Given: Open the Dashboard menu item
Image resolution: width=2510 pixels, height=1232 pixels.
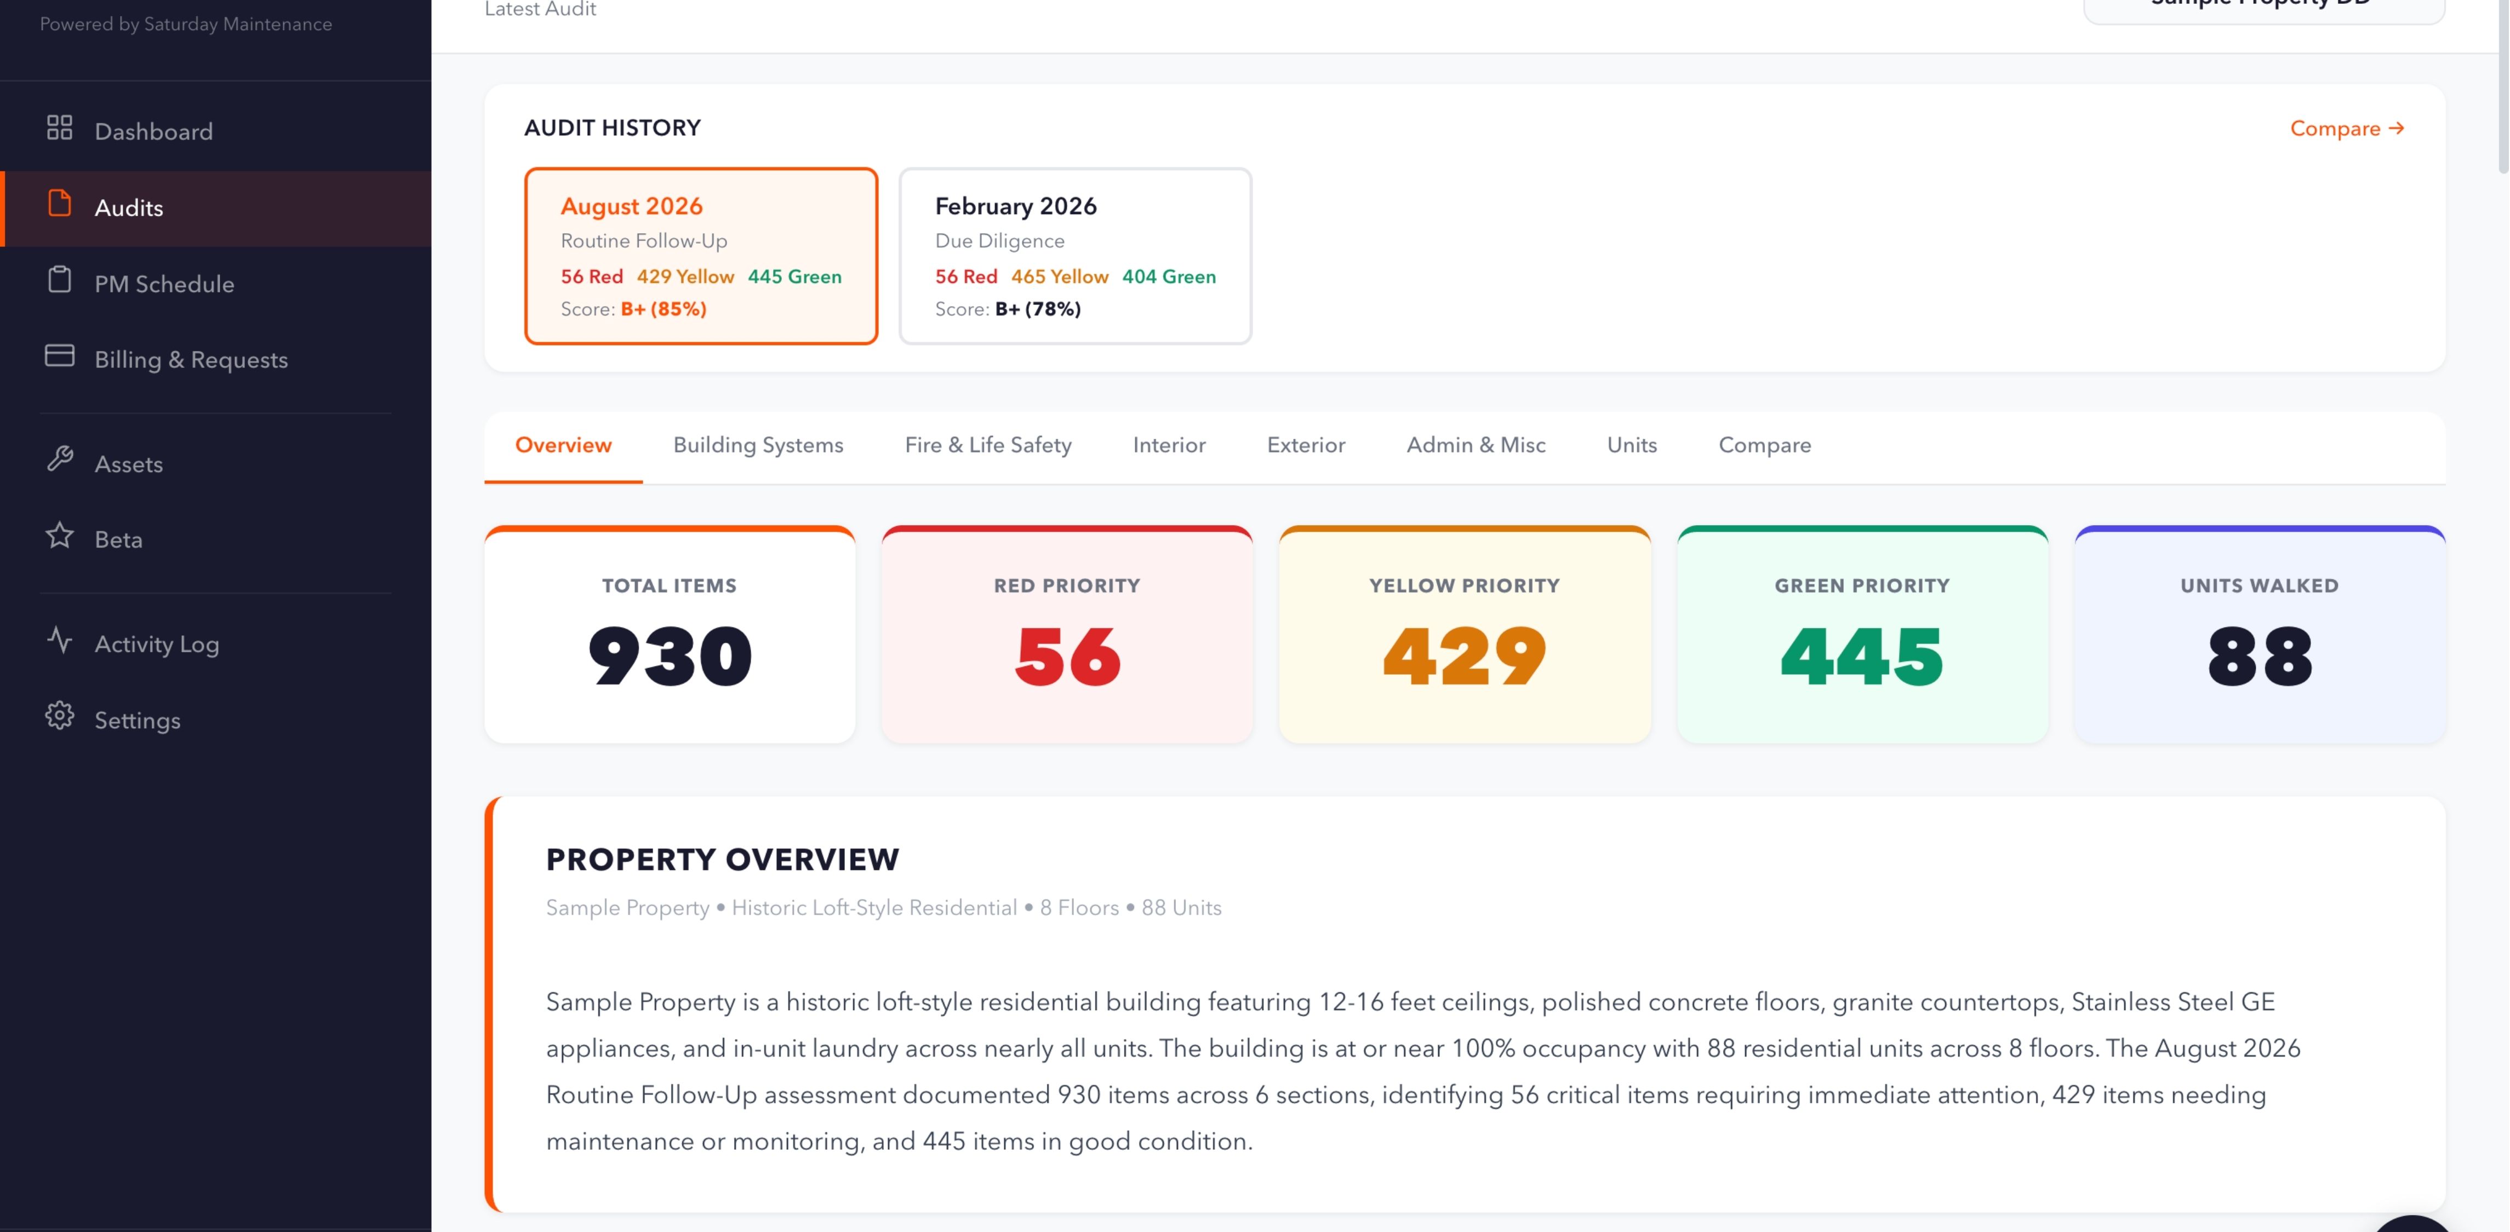Looking at the screenshot, I should click(216, 131).
